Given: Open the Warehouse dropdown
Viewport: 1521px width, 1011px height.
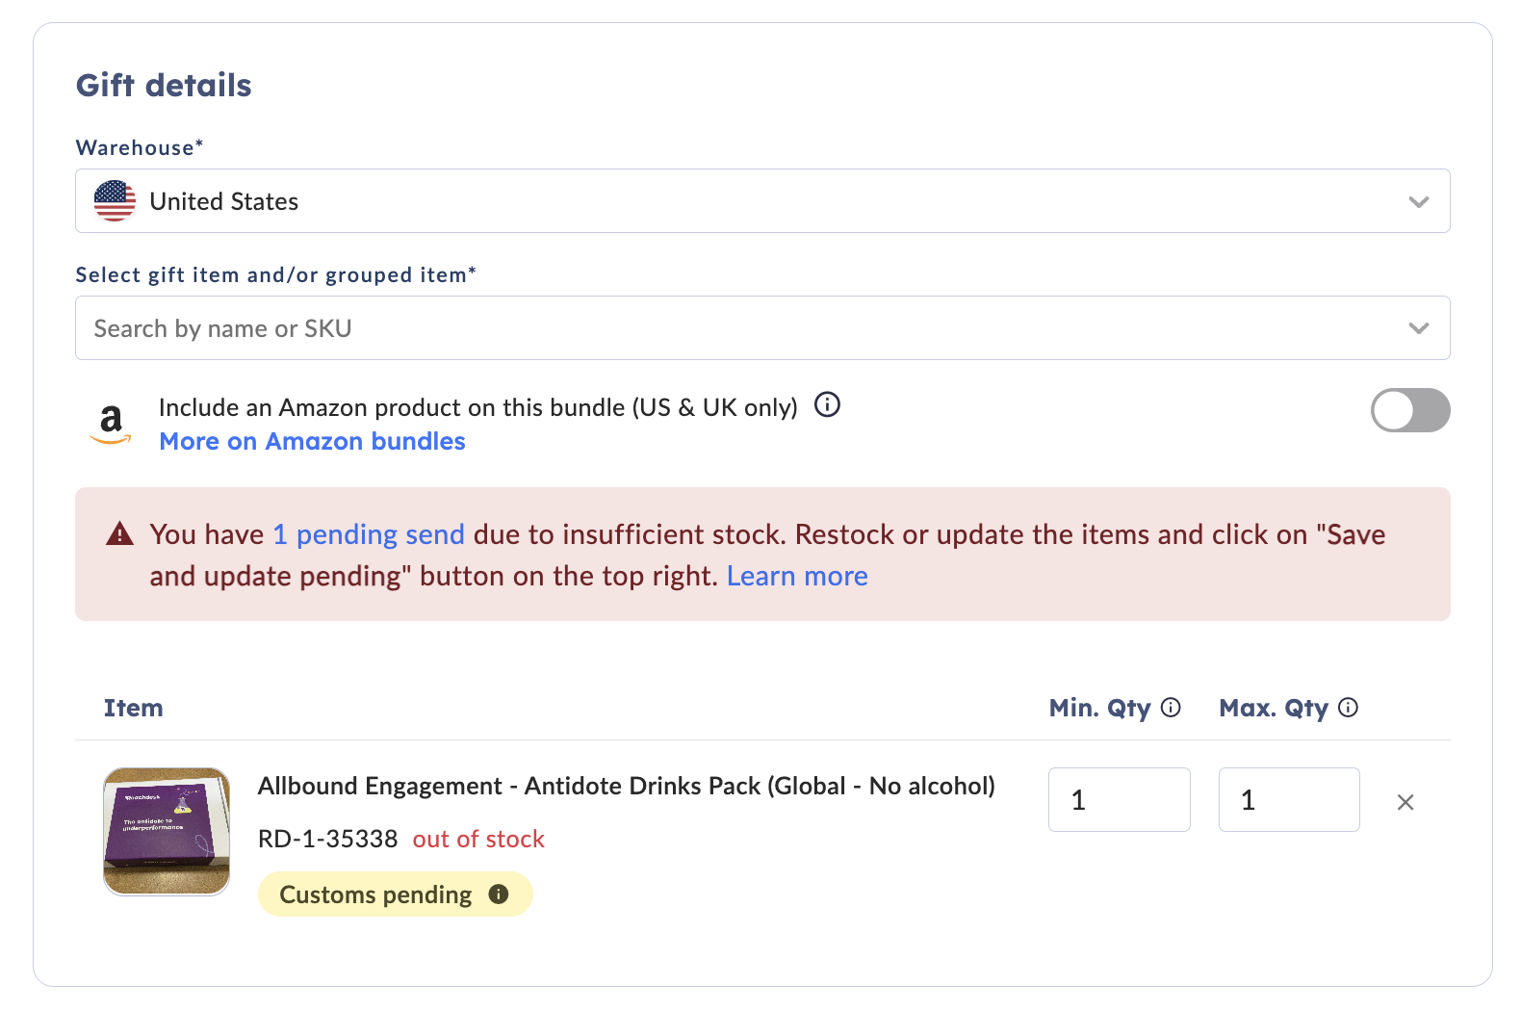Looking at the screenshot, I should (x=762, y=201).
